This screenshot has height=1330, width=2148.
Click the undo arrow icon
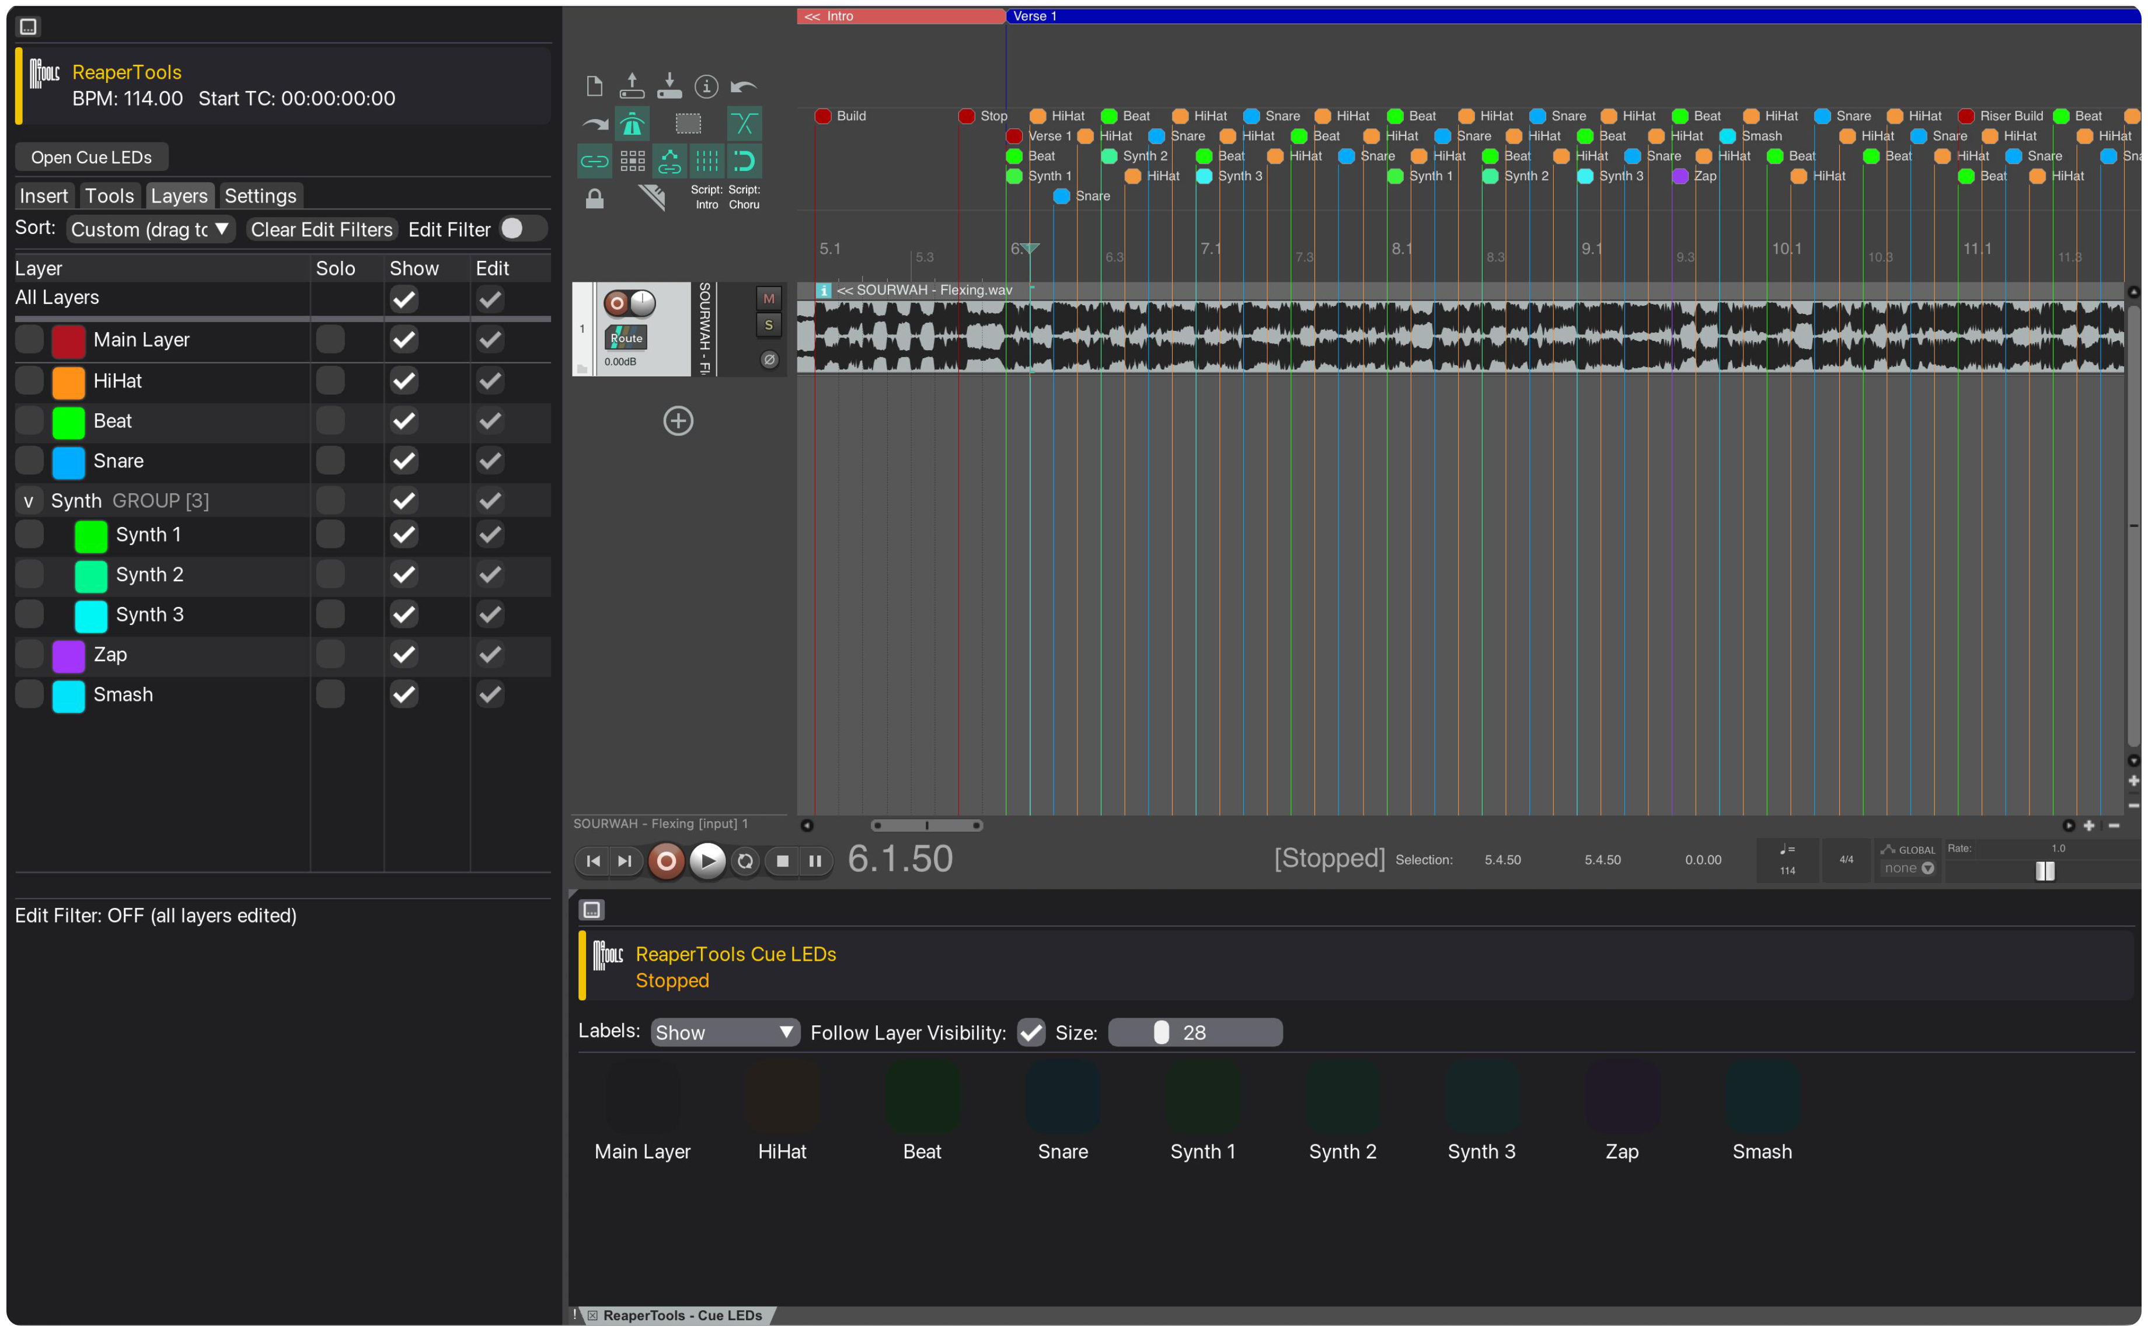click(744, 86)
